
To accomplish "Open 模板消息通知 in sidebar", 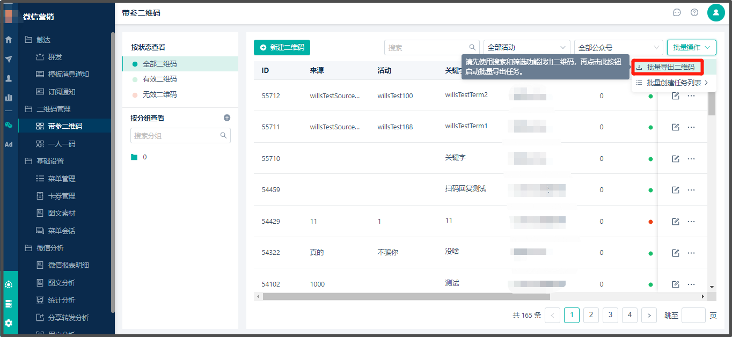I will [68, 74].
